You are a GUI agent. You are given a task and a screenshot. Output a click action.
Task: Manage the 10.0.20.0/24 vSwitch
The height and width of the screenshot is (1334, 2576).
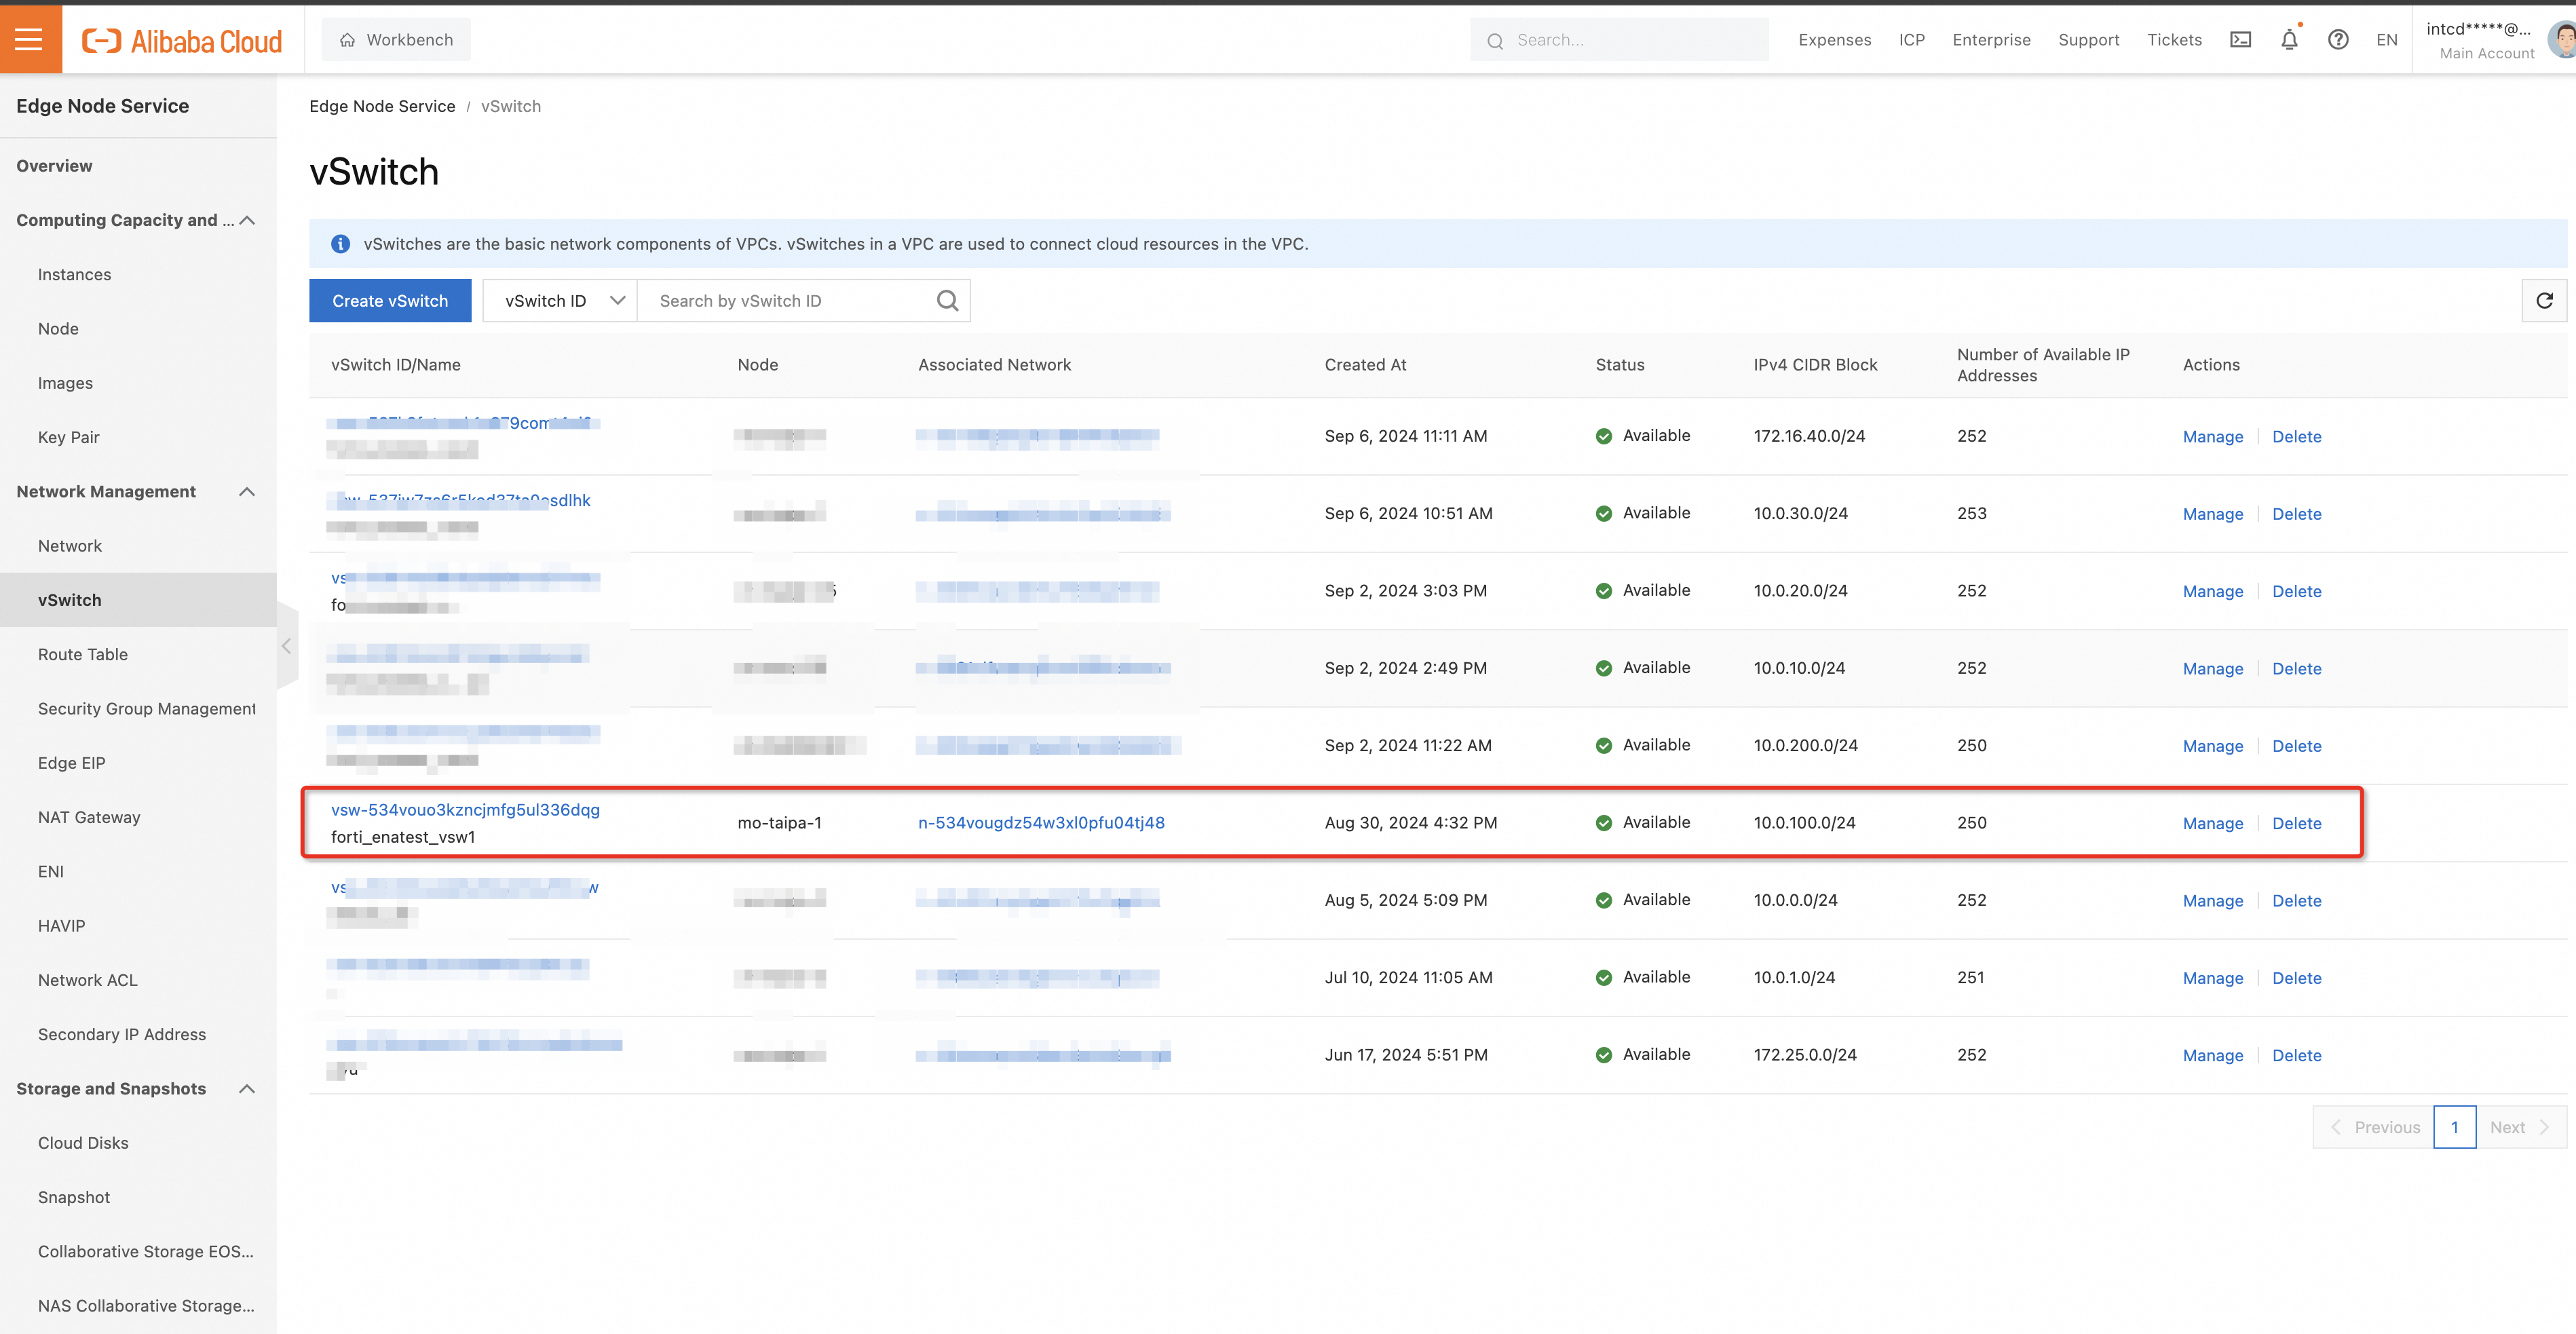[2212, 592]
